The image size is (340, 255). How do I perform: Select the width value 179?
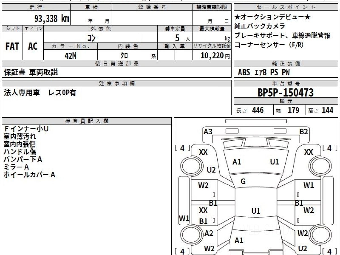[x=294, y=110]
